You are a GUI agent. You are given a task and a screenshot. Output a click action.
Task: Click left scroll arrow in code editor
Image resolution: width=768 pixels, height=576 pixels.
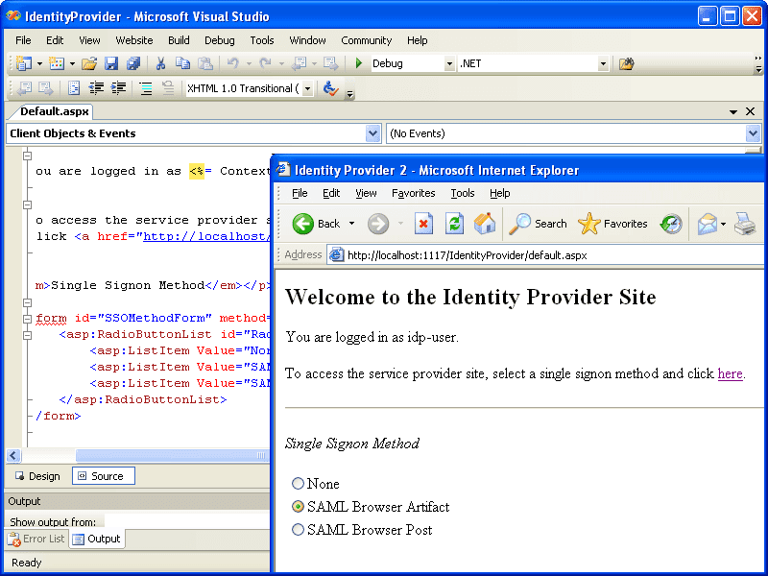[x=13, y=455]
